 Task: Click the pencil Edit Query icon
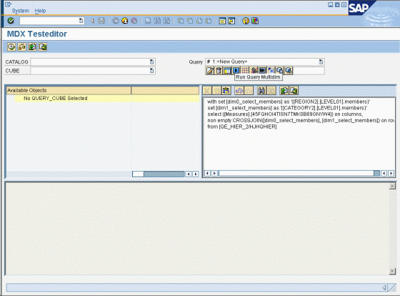click(x=210, y=71)
